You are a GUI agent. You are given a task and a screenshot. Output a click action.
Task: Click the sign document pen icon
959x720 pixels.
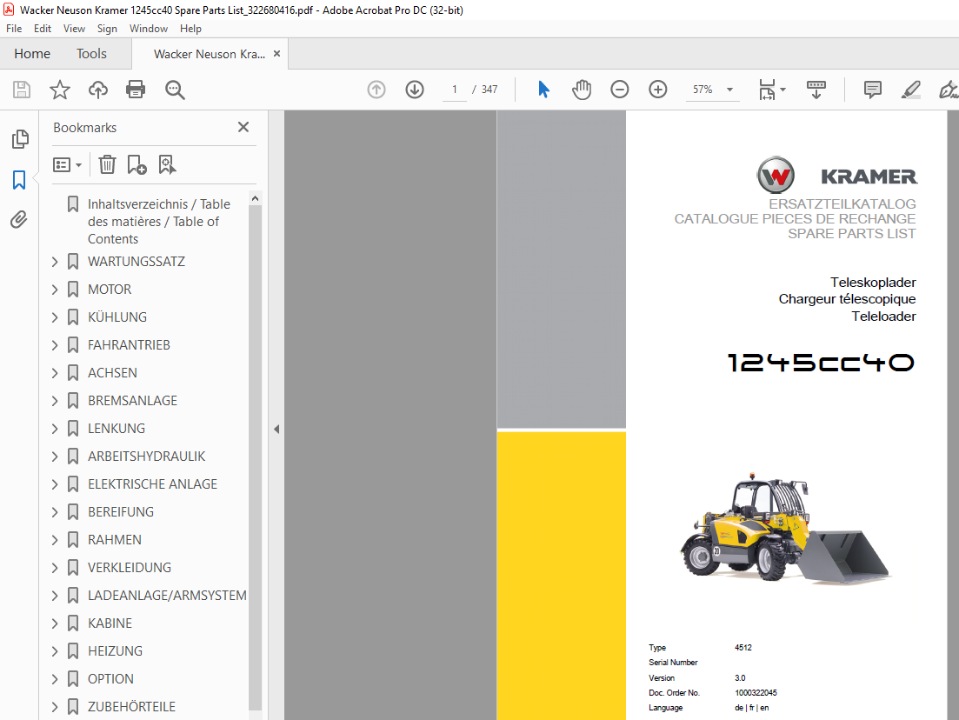pyautogui.click(x=949, y=90)
